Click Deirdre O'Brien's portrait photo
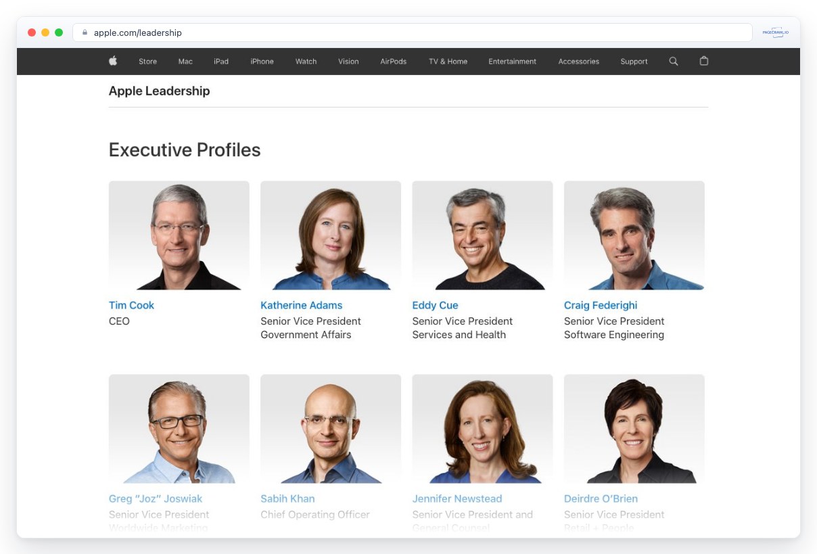The width and height of the screenshot is (817, 554). coord(634,429)
